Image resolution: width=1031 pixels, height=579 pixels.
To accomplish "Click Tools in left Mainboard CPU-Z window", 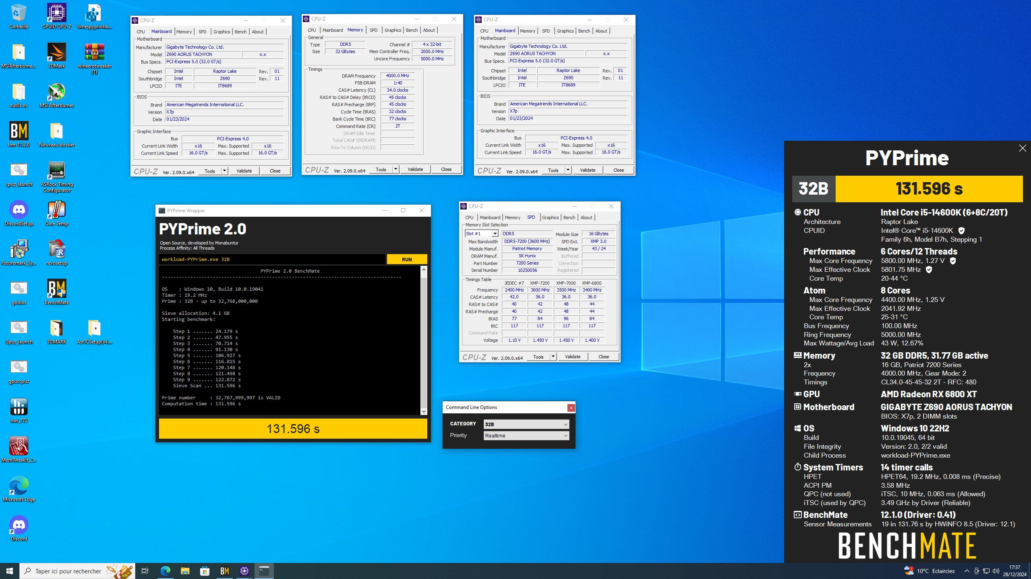I will click(210, 171).
